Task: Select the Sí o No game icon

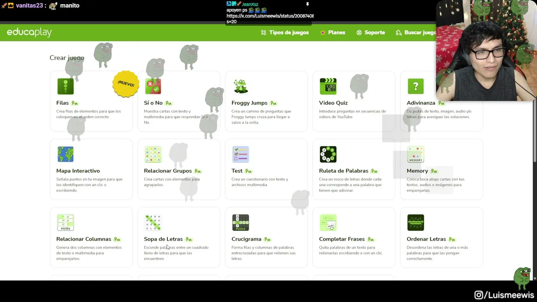Action: pyautogui.click(x=153, y=86)
